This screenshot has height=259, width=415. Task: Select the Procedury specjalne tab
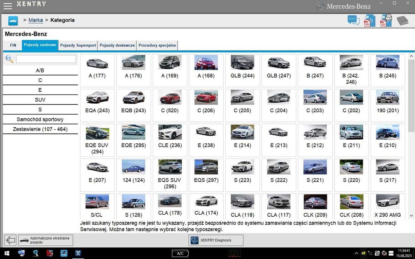[157, 45]
